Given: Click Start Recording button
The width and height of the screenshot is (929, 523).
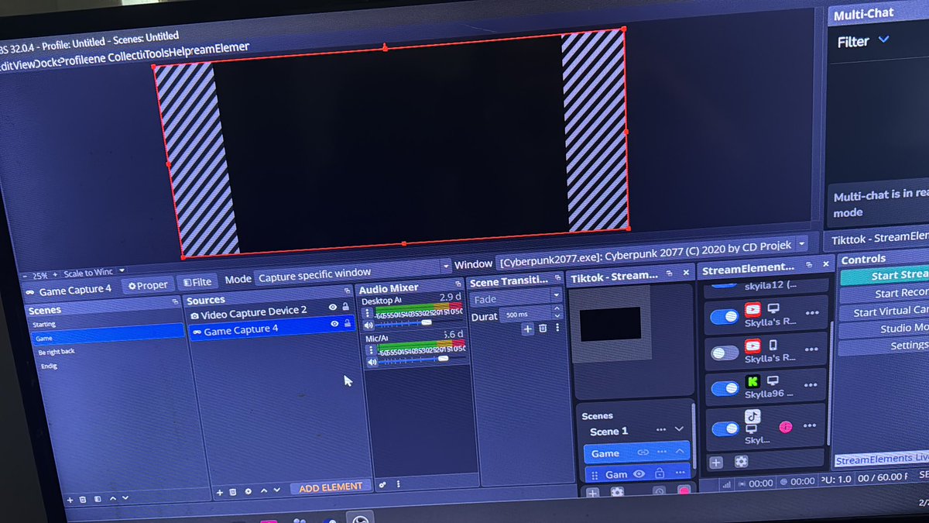Looking at the screenshot, I should [x=886, y=293].
